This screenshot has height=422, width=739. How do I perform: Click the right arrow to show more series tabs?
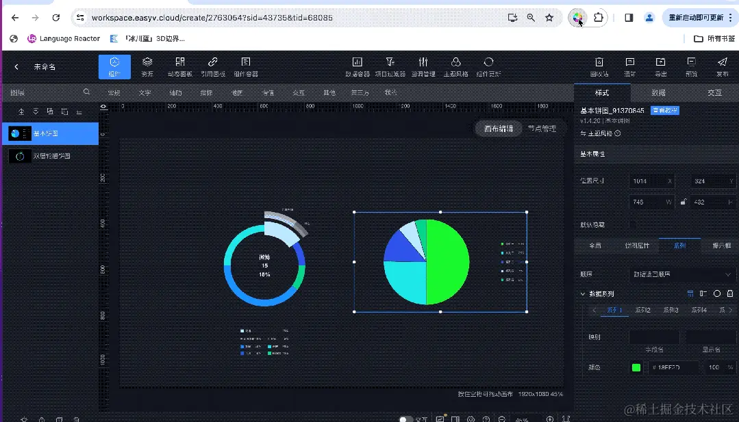[x=731, y=310]
